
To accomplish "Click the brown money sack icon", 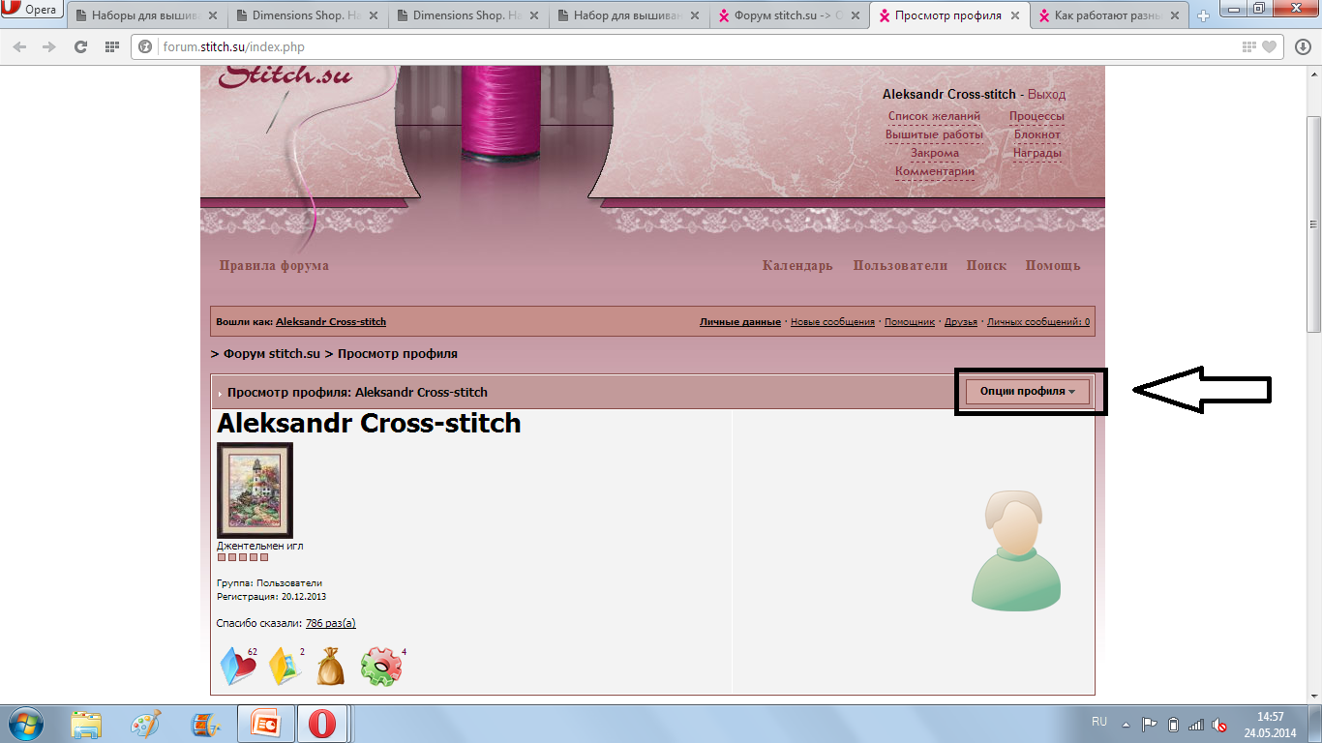I will 330,667.
